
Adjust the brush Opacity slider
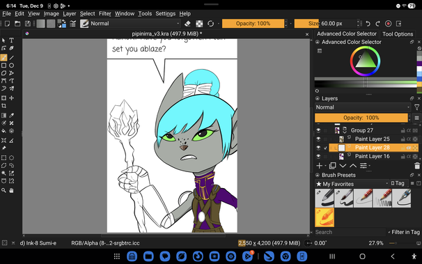tap(253, 24)
